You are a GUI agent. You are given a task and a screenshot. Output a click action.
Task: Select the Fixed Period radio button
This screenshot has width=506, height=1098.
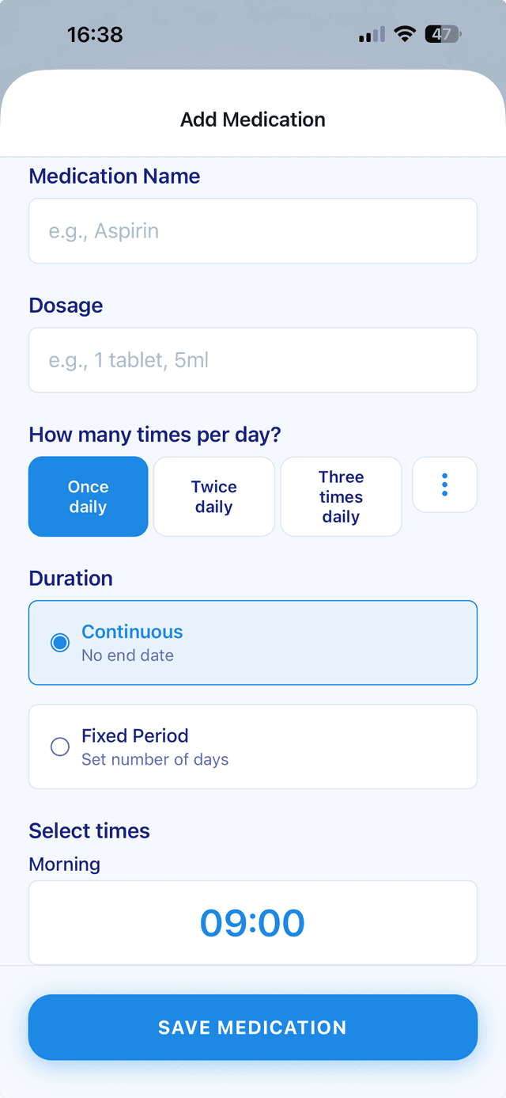(60, 747)
